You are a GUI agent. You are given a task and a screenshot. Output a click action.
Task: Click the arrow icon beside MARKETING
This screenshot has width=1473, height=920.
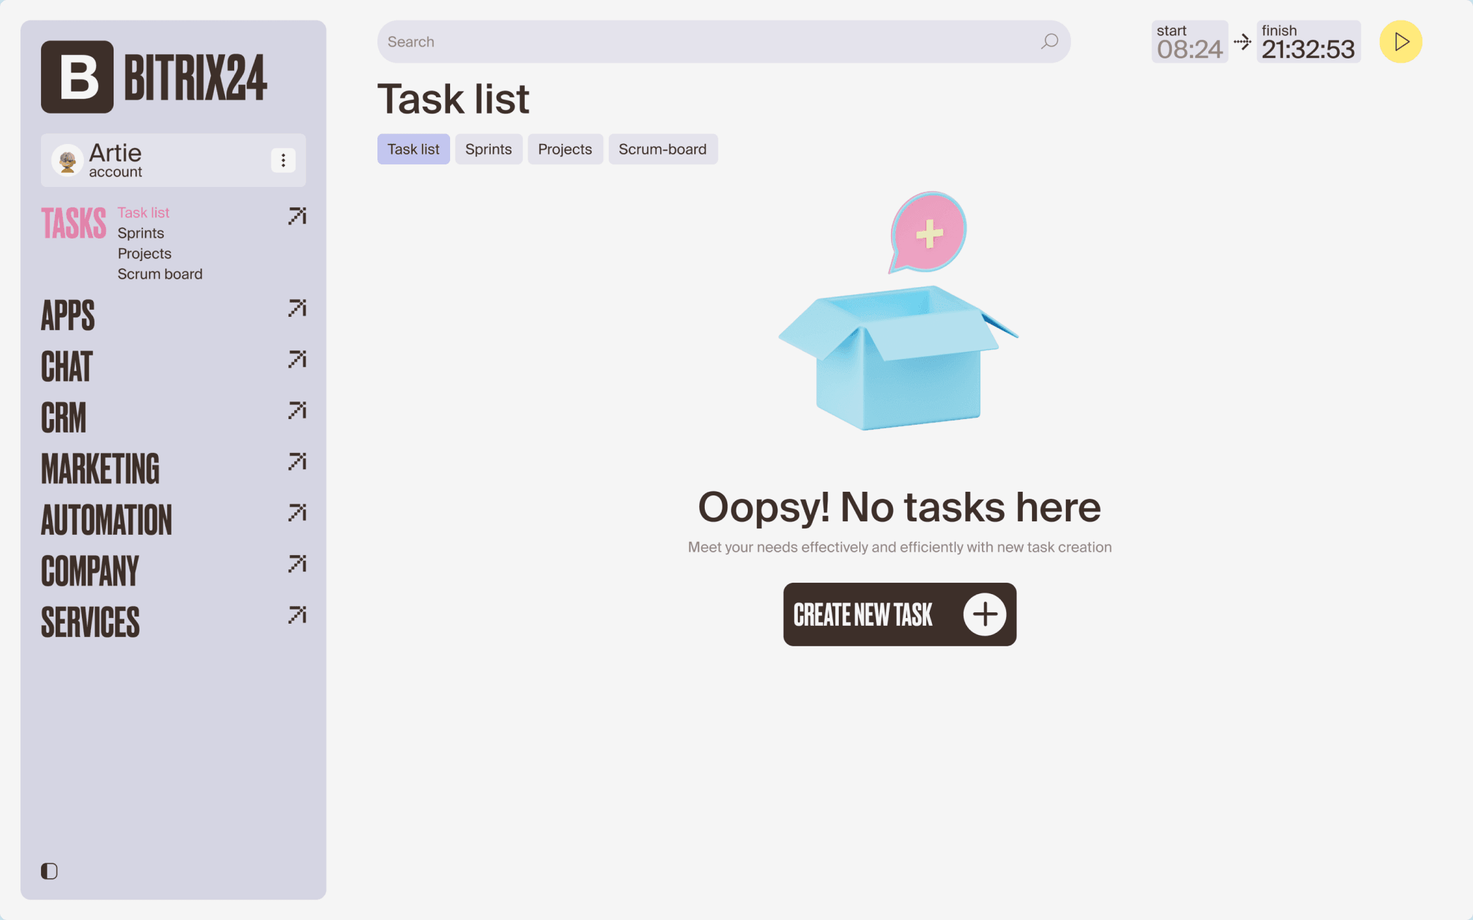297,461
